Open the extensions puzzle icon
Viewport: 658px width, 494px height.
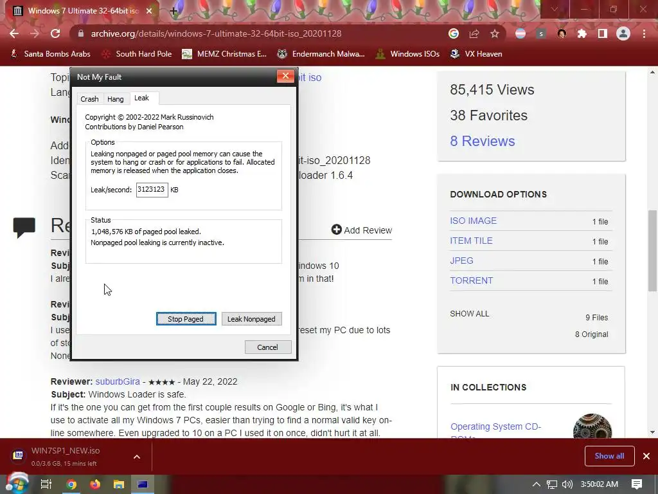click(x=582, y=33)
